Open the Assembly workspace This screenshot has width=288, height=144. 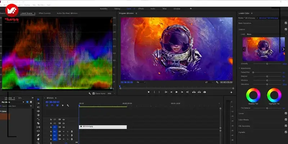pyautogui.click(x=104, y=9)
